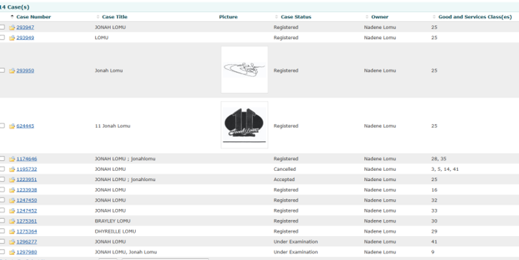
Task: Click the folder icon beside case 1174646
Action: 12,158
